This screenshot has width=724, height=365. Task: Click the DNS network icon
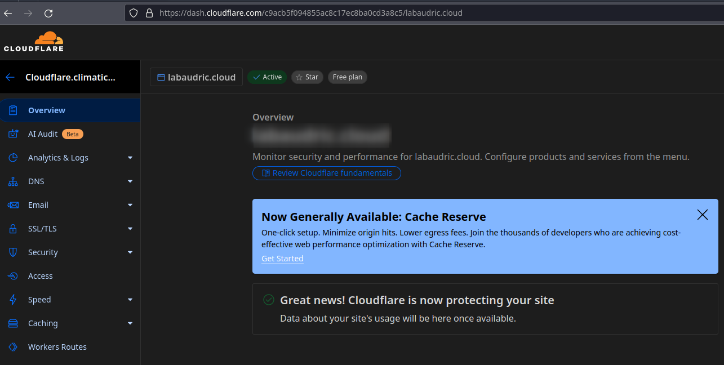coord(13,181)
